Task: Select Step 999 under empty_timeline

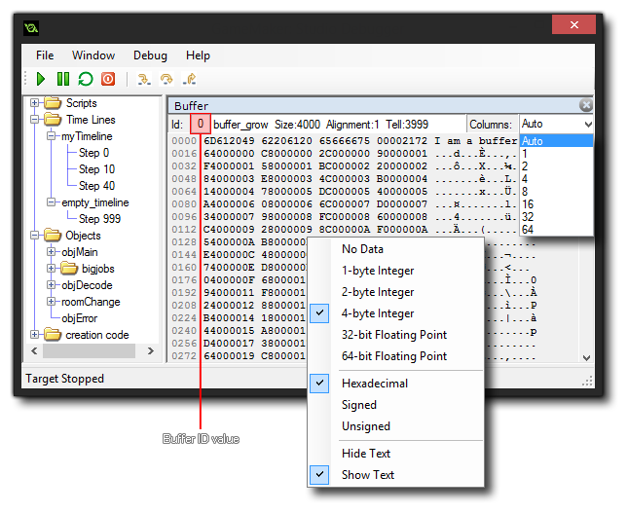Action: coord(99,219)
